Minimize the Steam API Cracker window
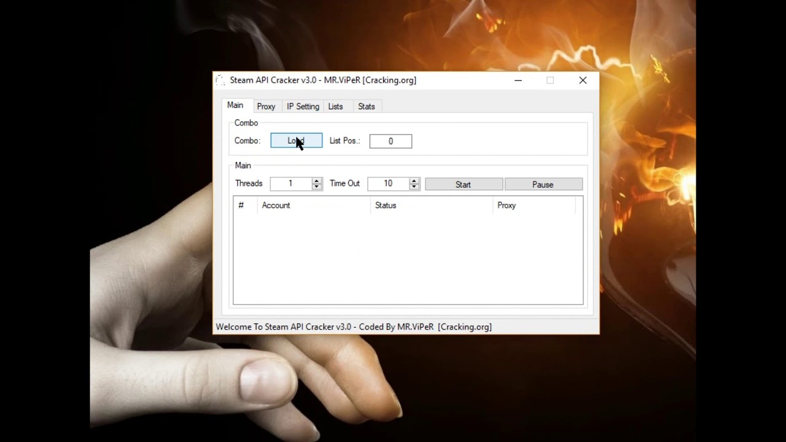Screen dimensions: 786x442 pyautogui.click(x=518, y=80)
